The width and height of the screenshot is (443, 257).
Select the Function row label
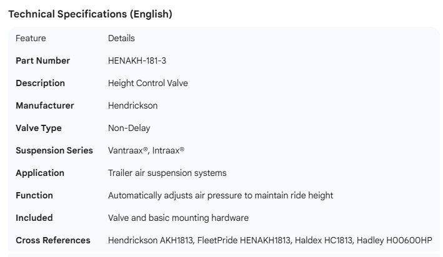click(x=34, y=195)
